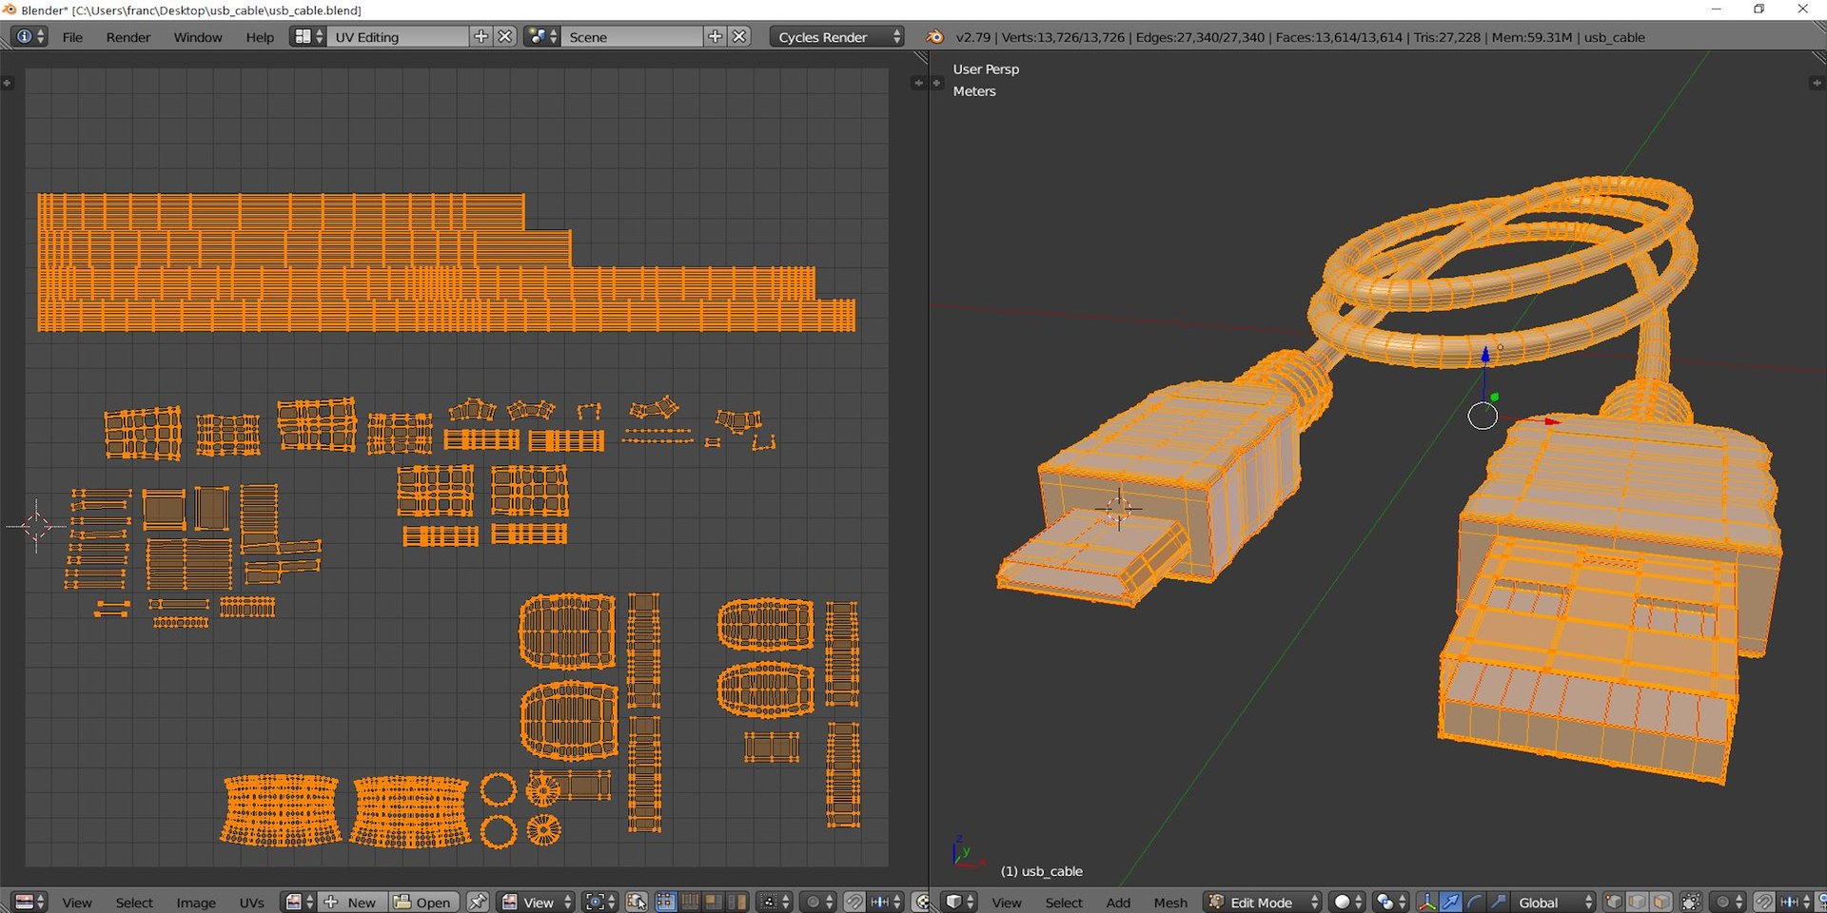
Task: Open the Info editor type selector
Action: [29, 36]
